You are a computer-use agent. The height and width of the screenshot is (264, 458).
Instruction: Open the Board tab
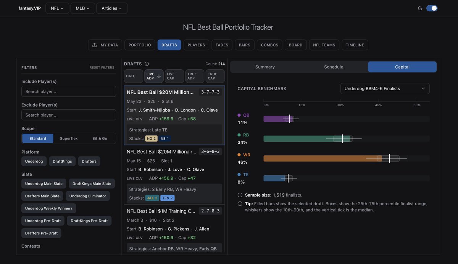coord(296,45)
